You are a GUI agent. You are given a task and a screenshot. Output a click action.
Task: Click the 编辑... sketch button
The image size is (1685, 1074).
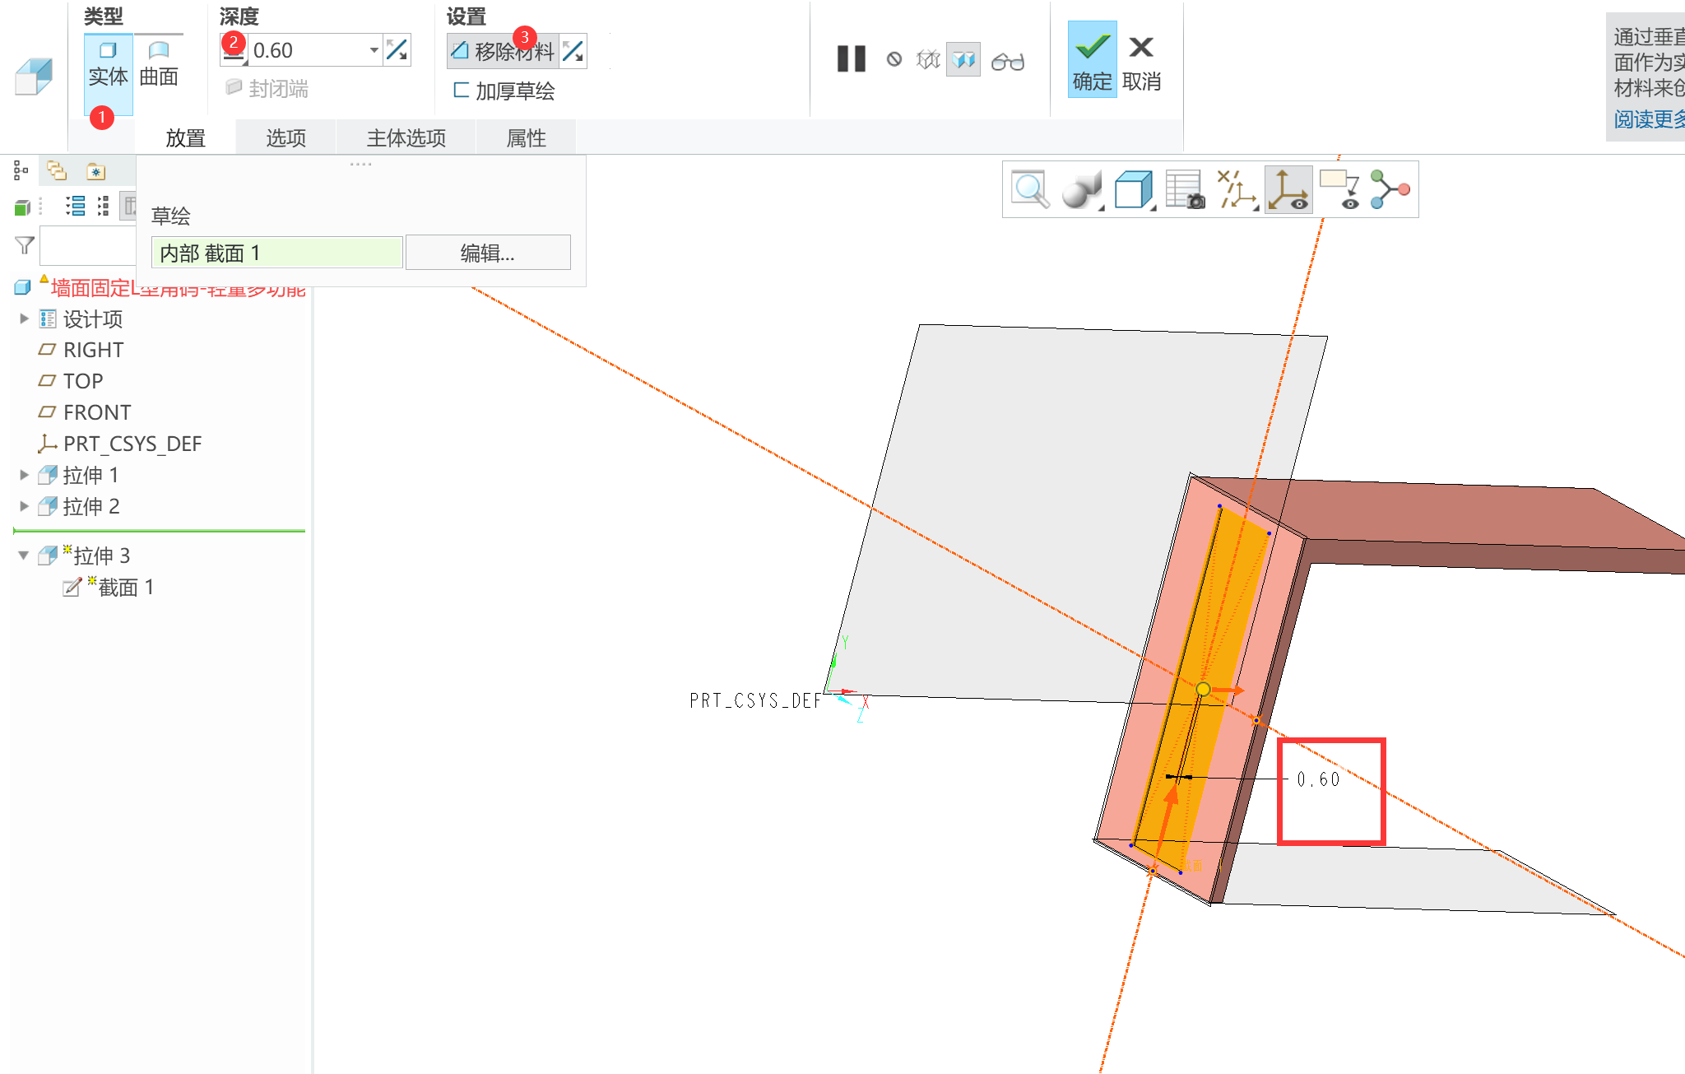(487, 253)
